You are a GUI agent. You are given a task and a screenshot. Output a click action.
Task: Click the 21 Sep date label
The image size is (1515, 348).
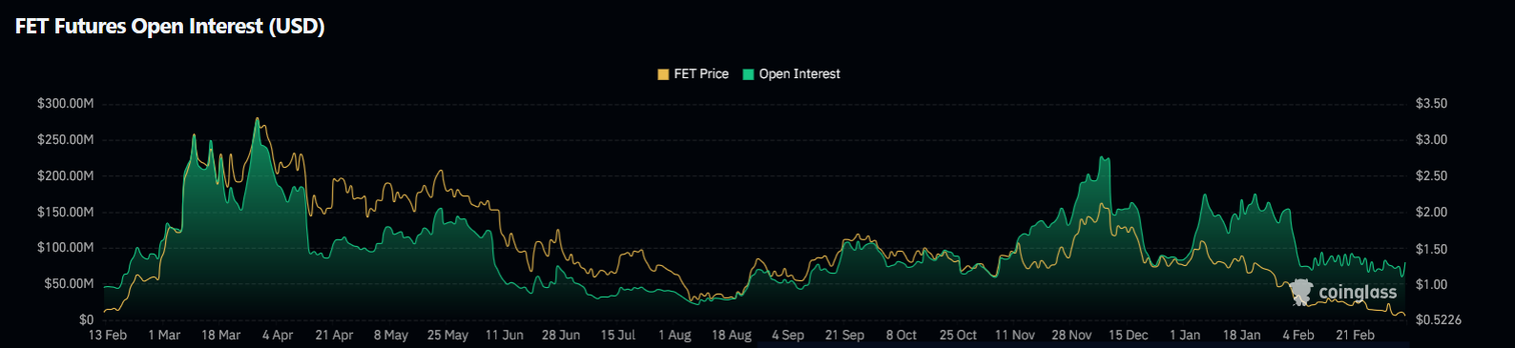844,335
